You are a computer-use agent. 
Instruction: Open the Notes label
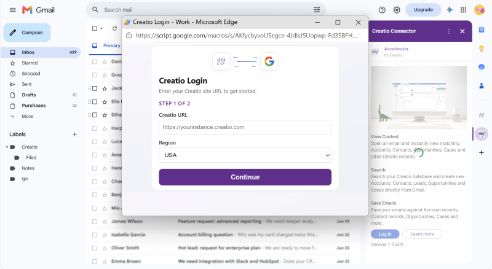[28, 168]
